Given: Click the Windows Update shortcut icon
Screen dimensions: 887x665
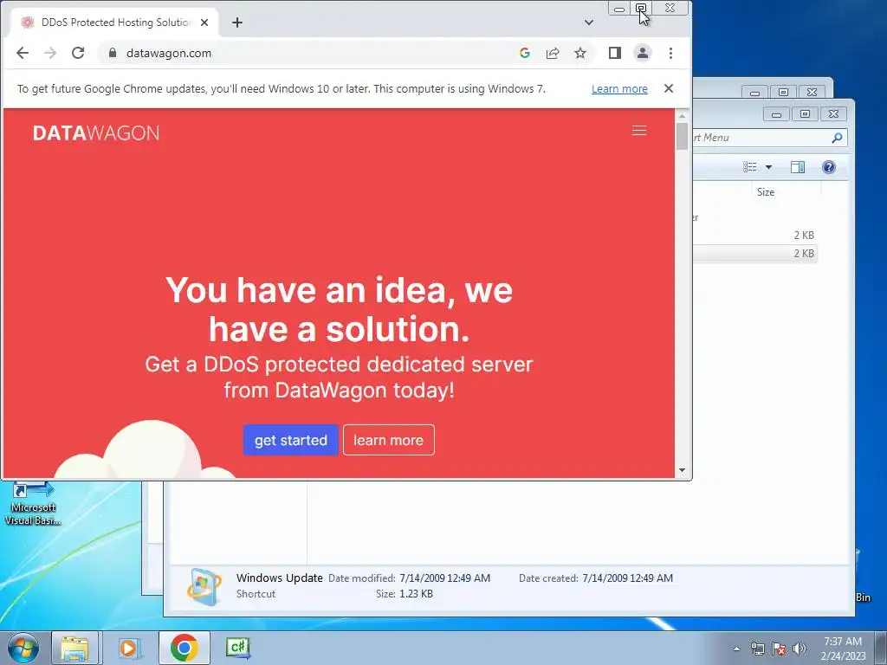Looking at the screenshot, I should click(204, 586).
